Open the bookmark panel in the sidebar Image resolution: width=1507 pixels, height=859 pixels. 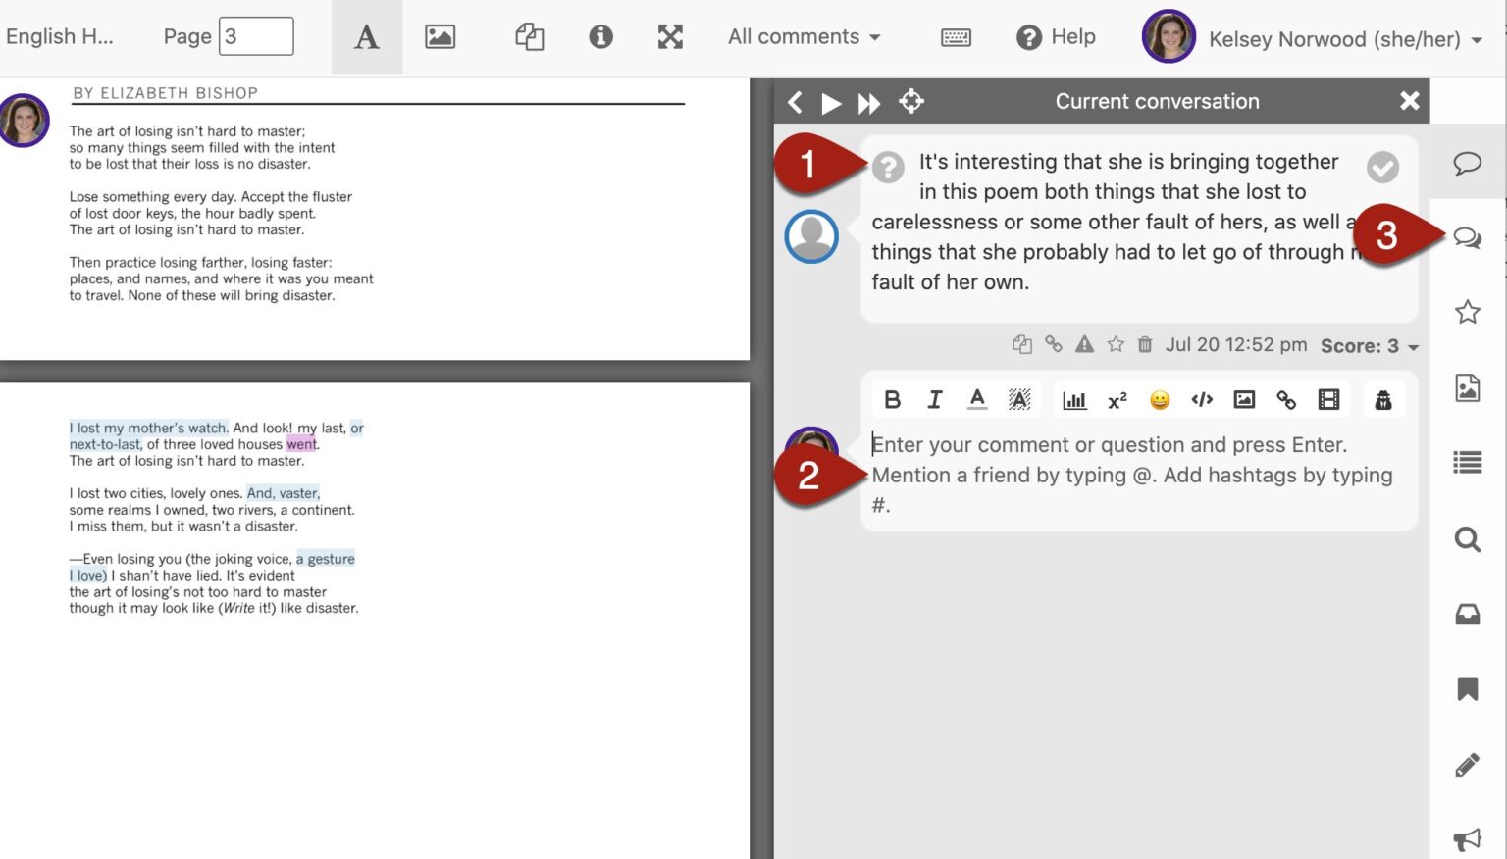pos(1467,689)
